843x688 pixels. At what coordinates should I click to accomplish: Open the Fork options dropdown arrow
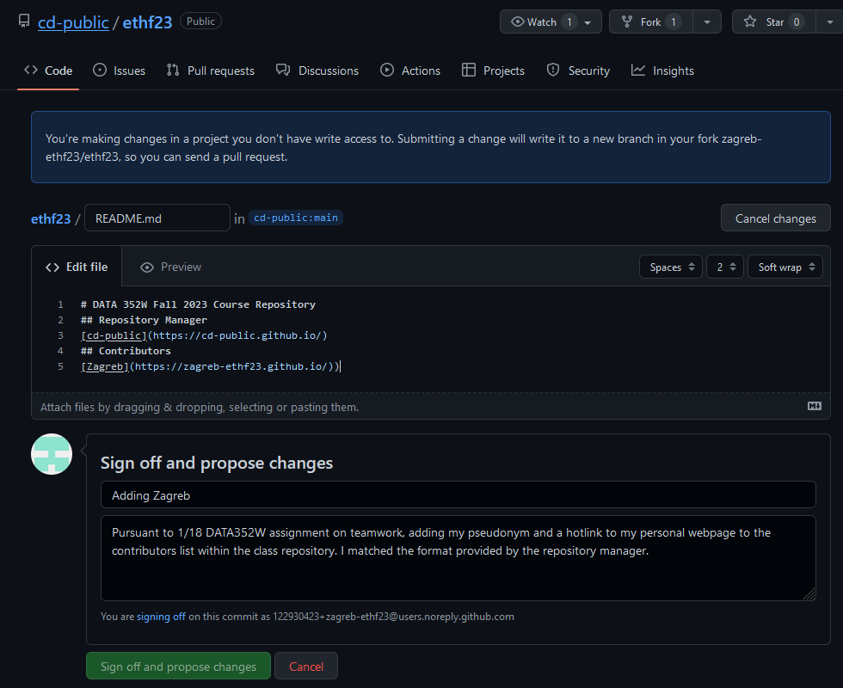(706, 22)
